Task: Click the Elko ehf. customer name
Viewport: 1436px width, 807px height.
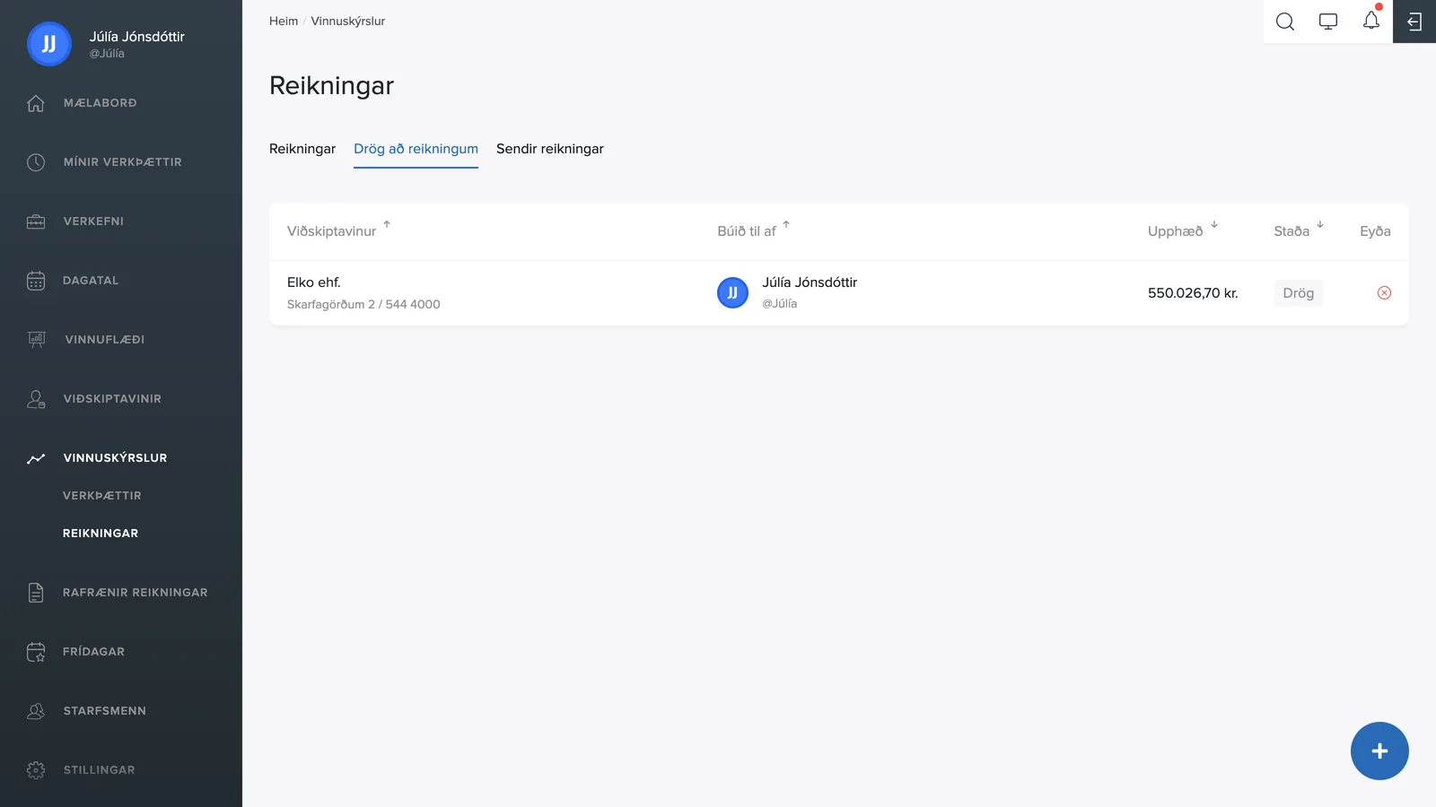Action: (314, 282)
